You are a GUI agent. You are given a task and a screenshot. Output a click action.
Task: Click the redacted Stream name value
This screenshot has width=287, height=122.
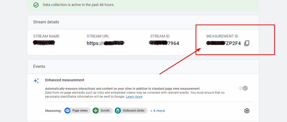(x=44, y=43)
